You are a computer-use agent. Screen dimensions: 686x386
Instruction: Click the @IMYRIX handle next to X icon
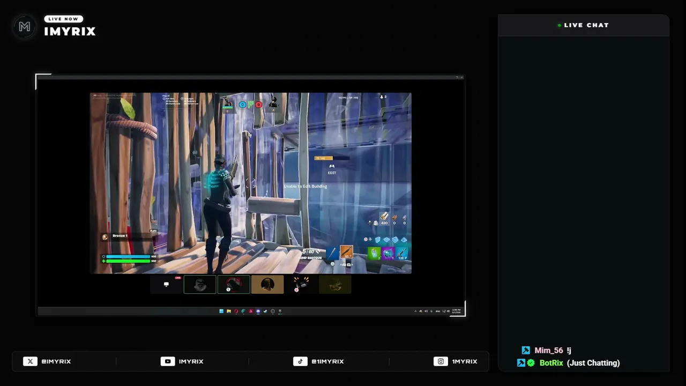click(56, 361)
